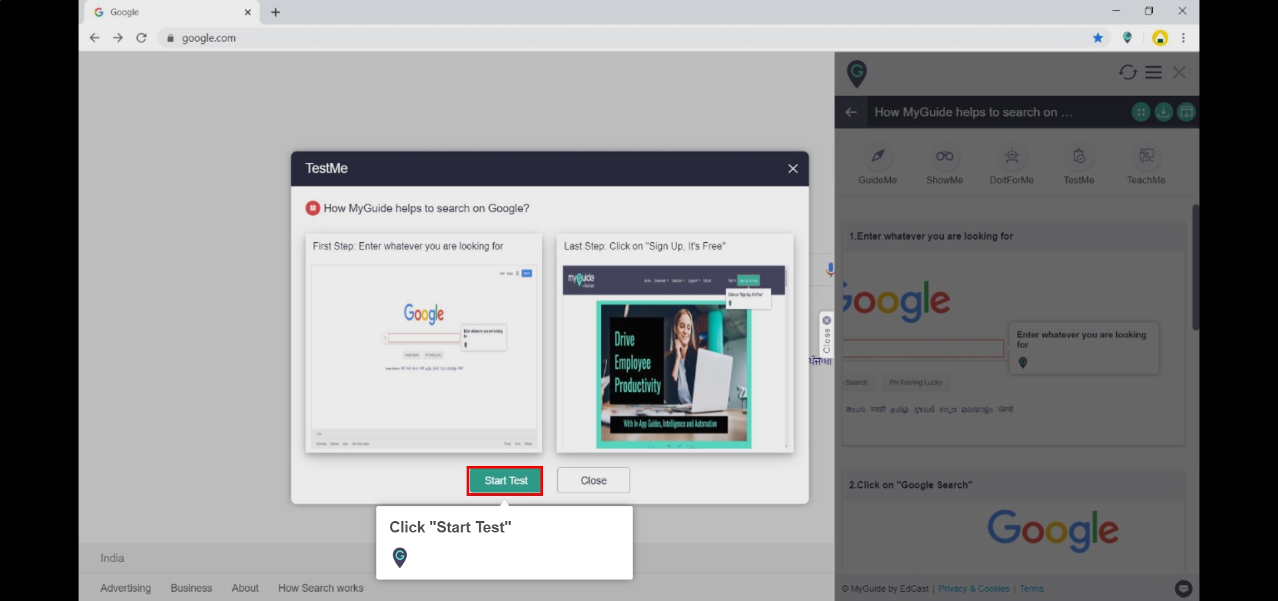Screen dimensions: 1278x601
Task: Open the How Search works link
Action: 321,588
